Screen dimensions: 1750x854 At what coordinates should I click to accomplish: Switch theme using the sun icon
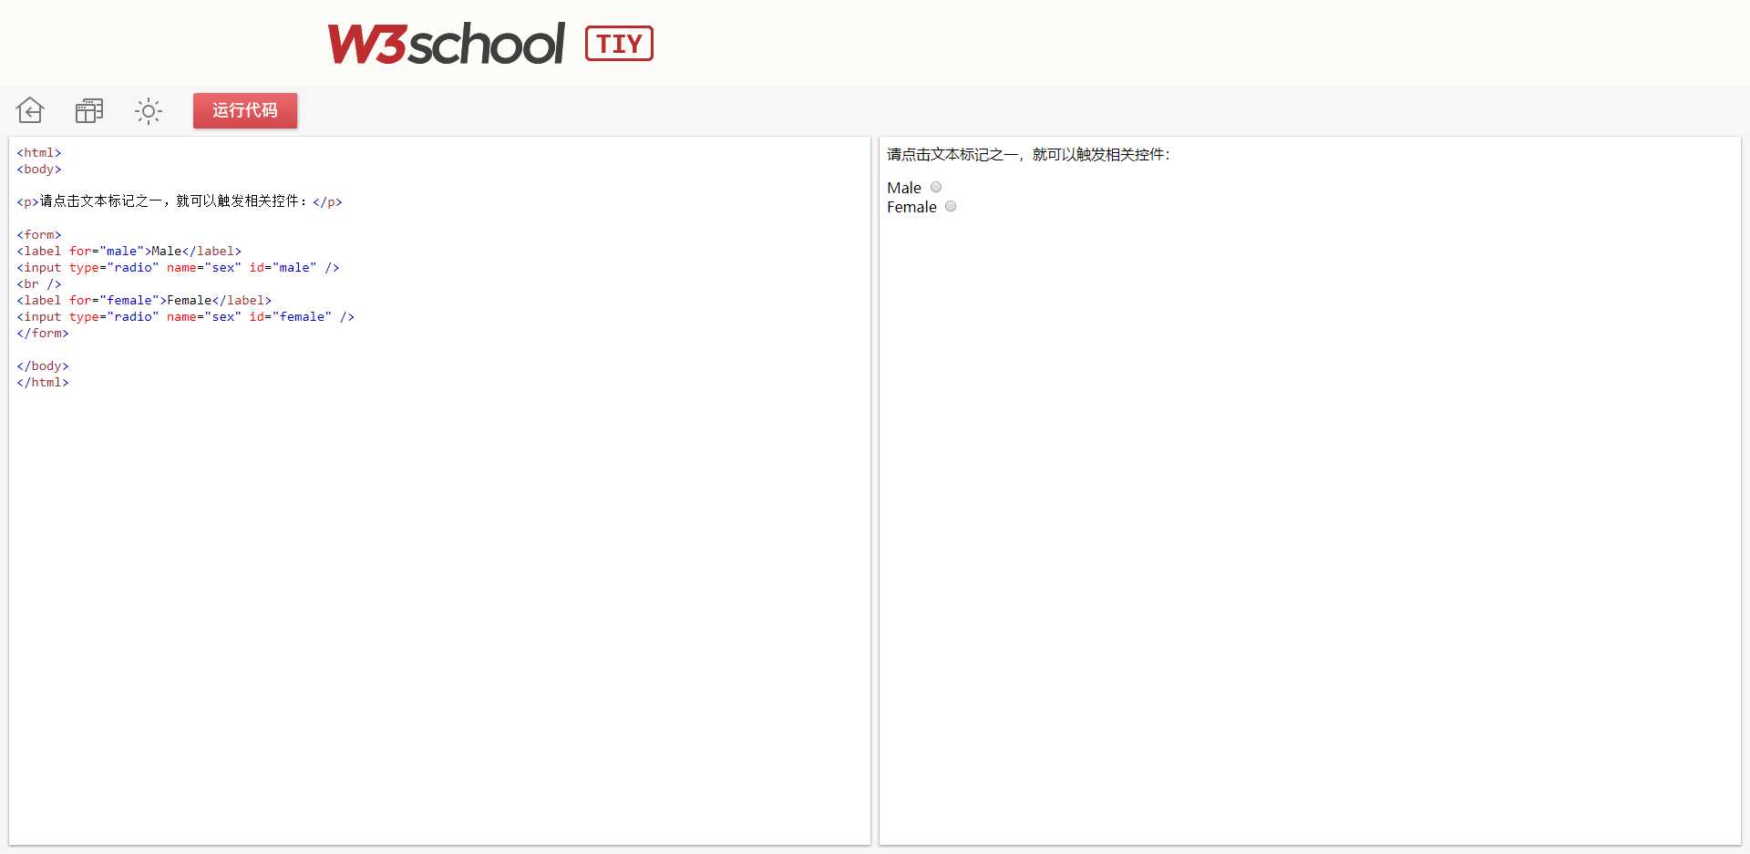(149, 111)
